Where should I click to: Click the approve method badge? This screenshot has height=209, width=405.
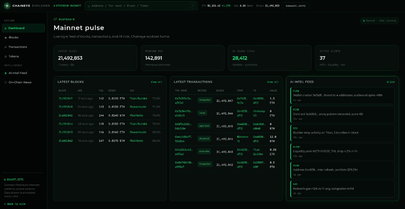(204, 126)
